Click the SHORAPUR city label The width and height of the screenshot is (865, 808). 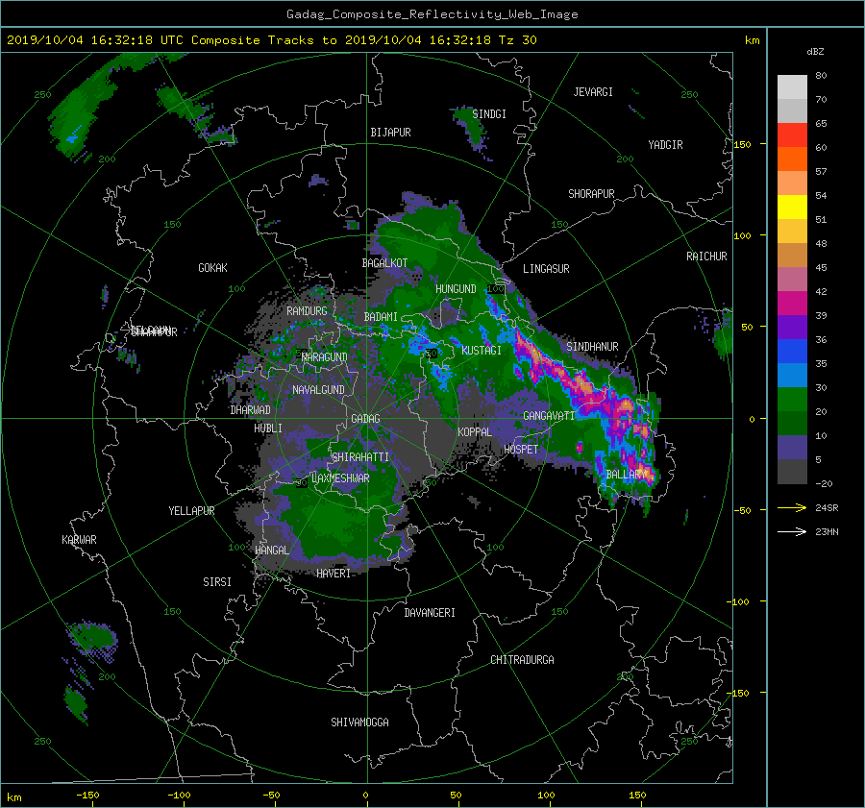(x=591, y=194)
